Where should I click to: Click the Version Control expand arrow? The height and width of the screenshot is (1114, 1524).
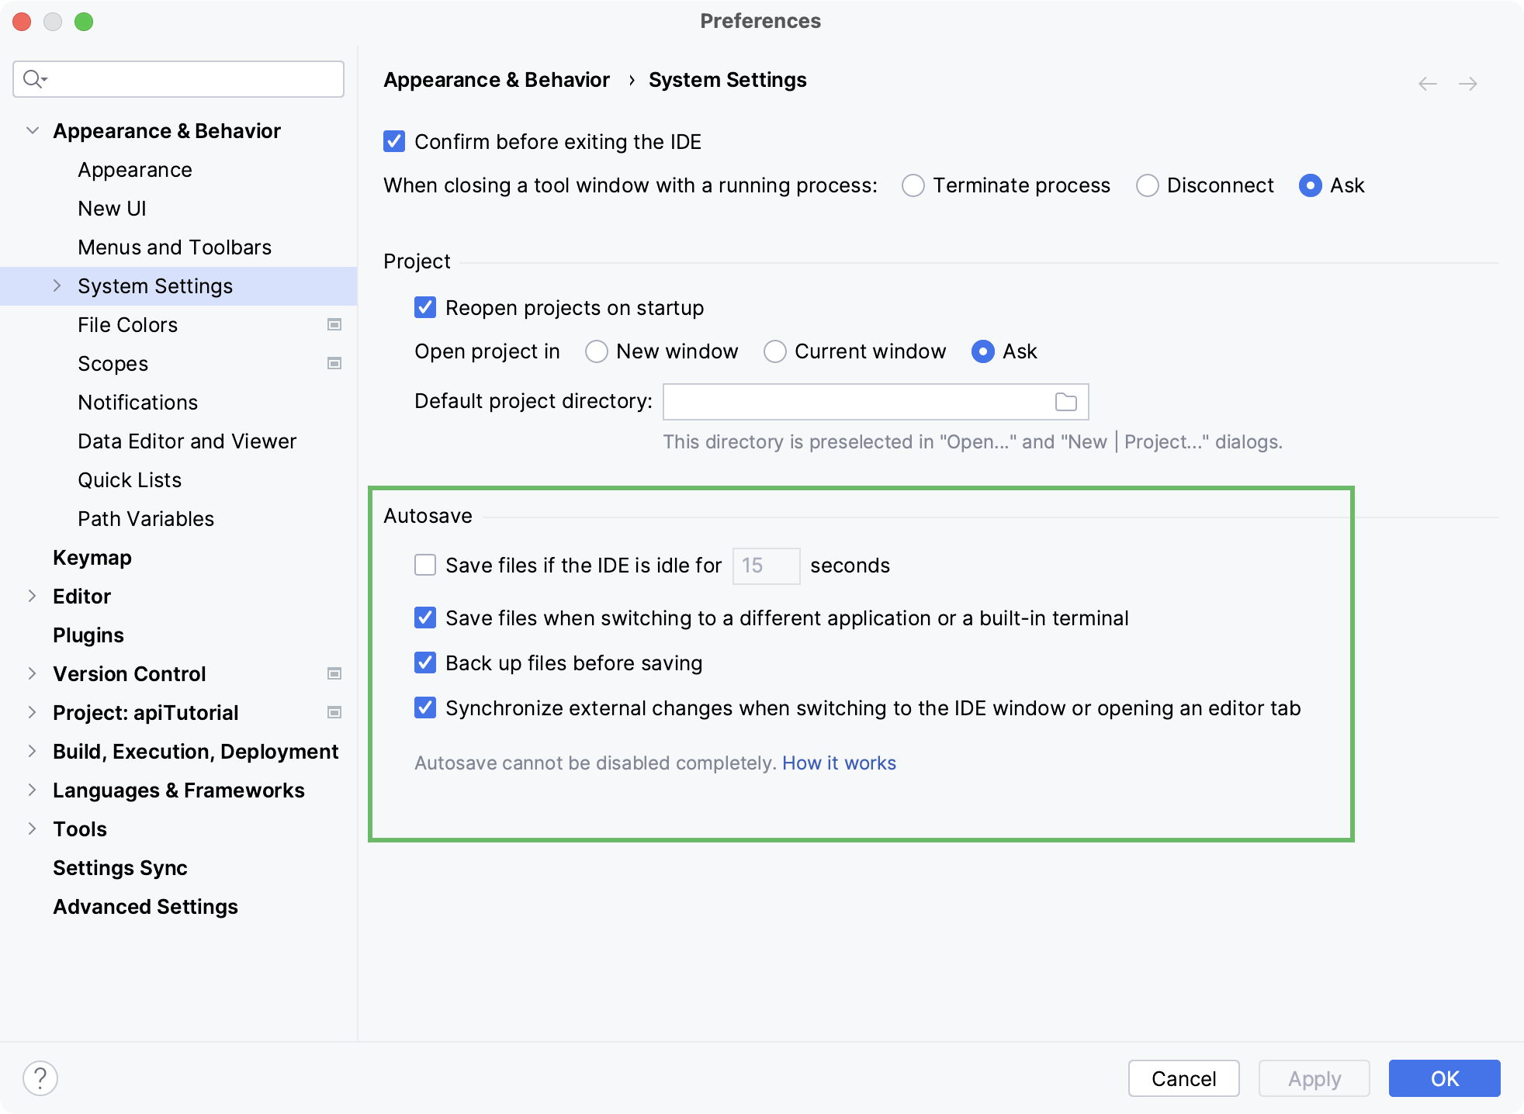pos(32,673)
